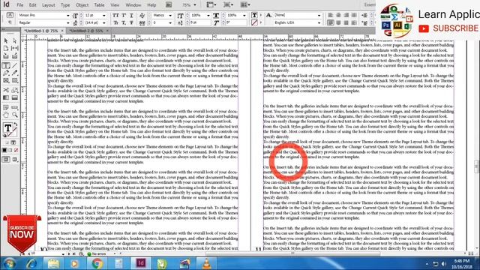Toggle formatting affects text button
The width and height of the screenshot is (480, 270).
pos(13,142)
